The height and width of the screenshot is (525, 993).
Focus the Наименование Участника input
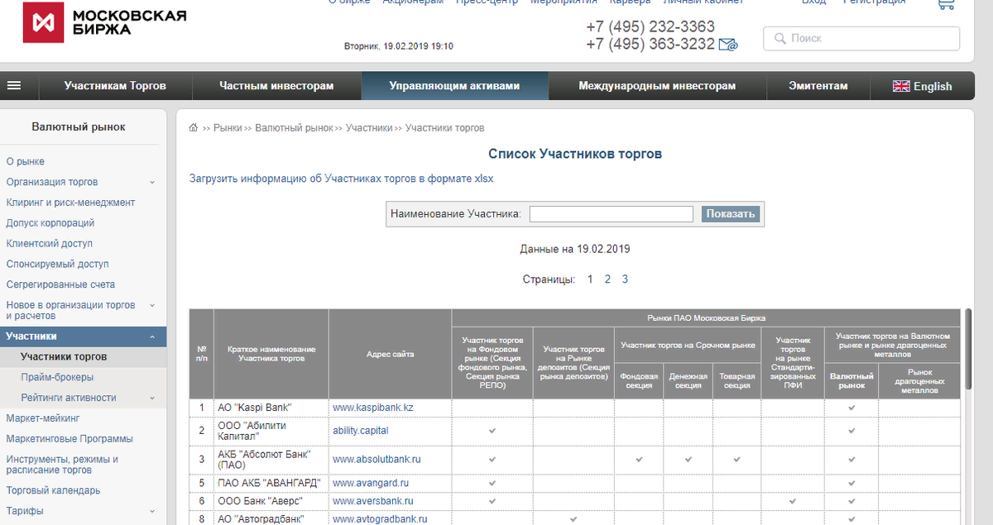(x=611, y=214)
